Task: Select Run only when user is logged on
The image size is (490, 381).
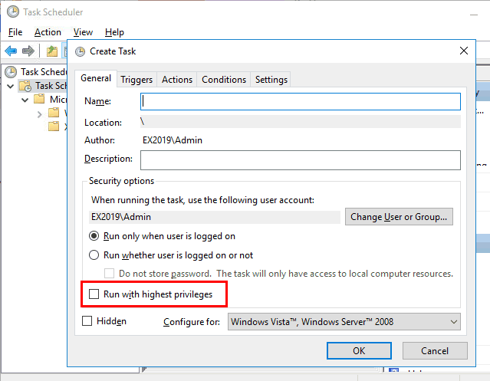Action: click(94, 236)
